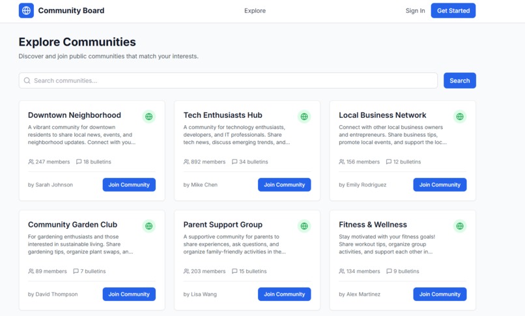Join the Local Business Network community

[x=440, y=185]
